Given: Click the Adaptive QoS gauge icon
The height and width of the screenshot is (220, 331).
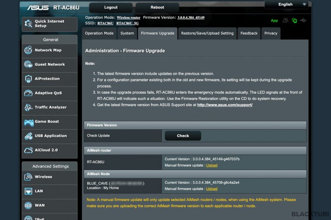Looking at the screenshot, I should [28, 93].
